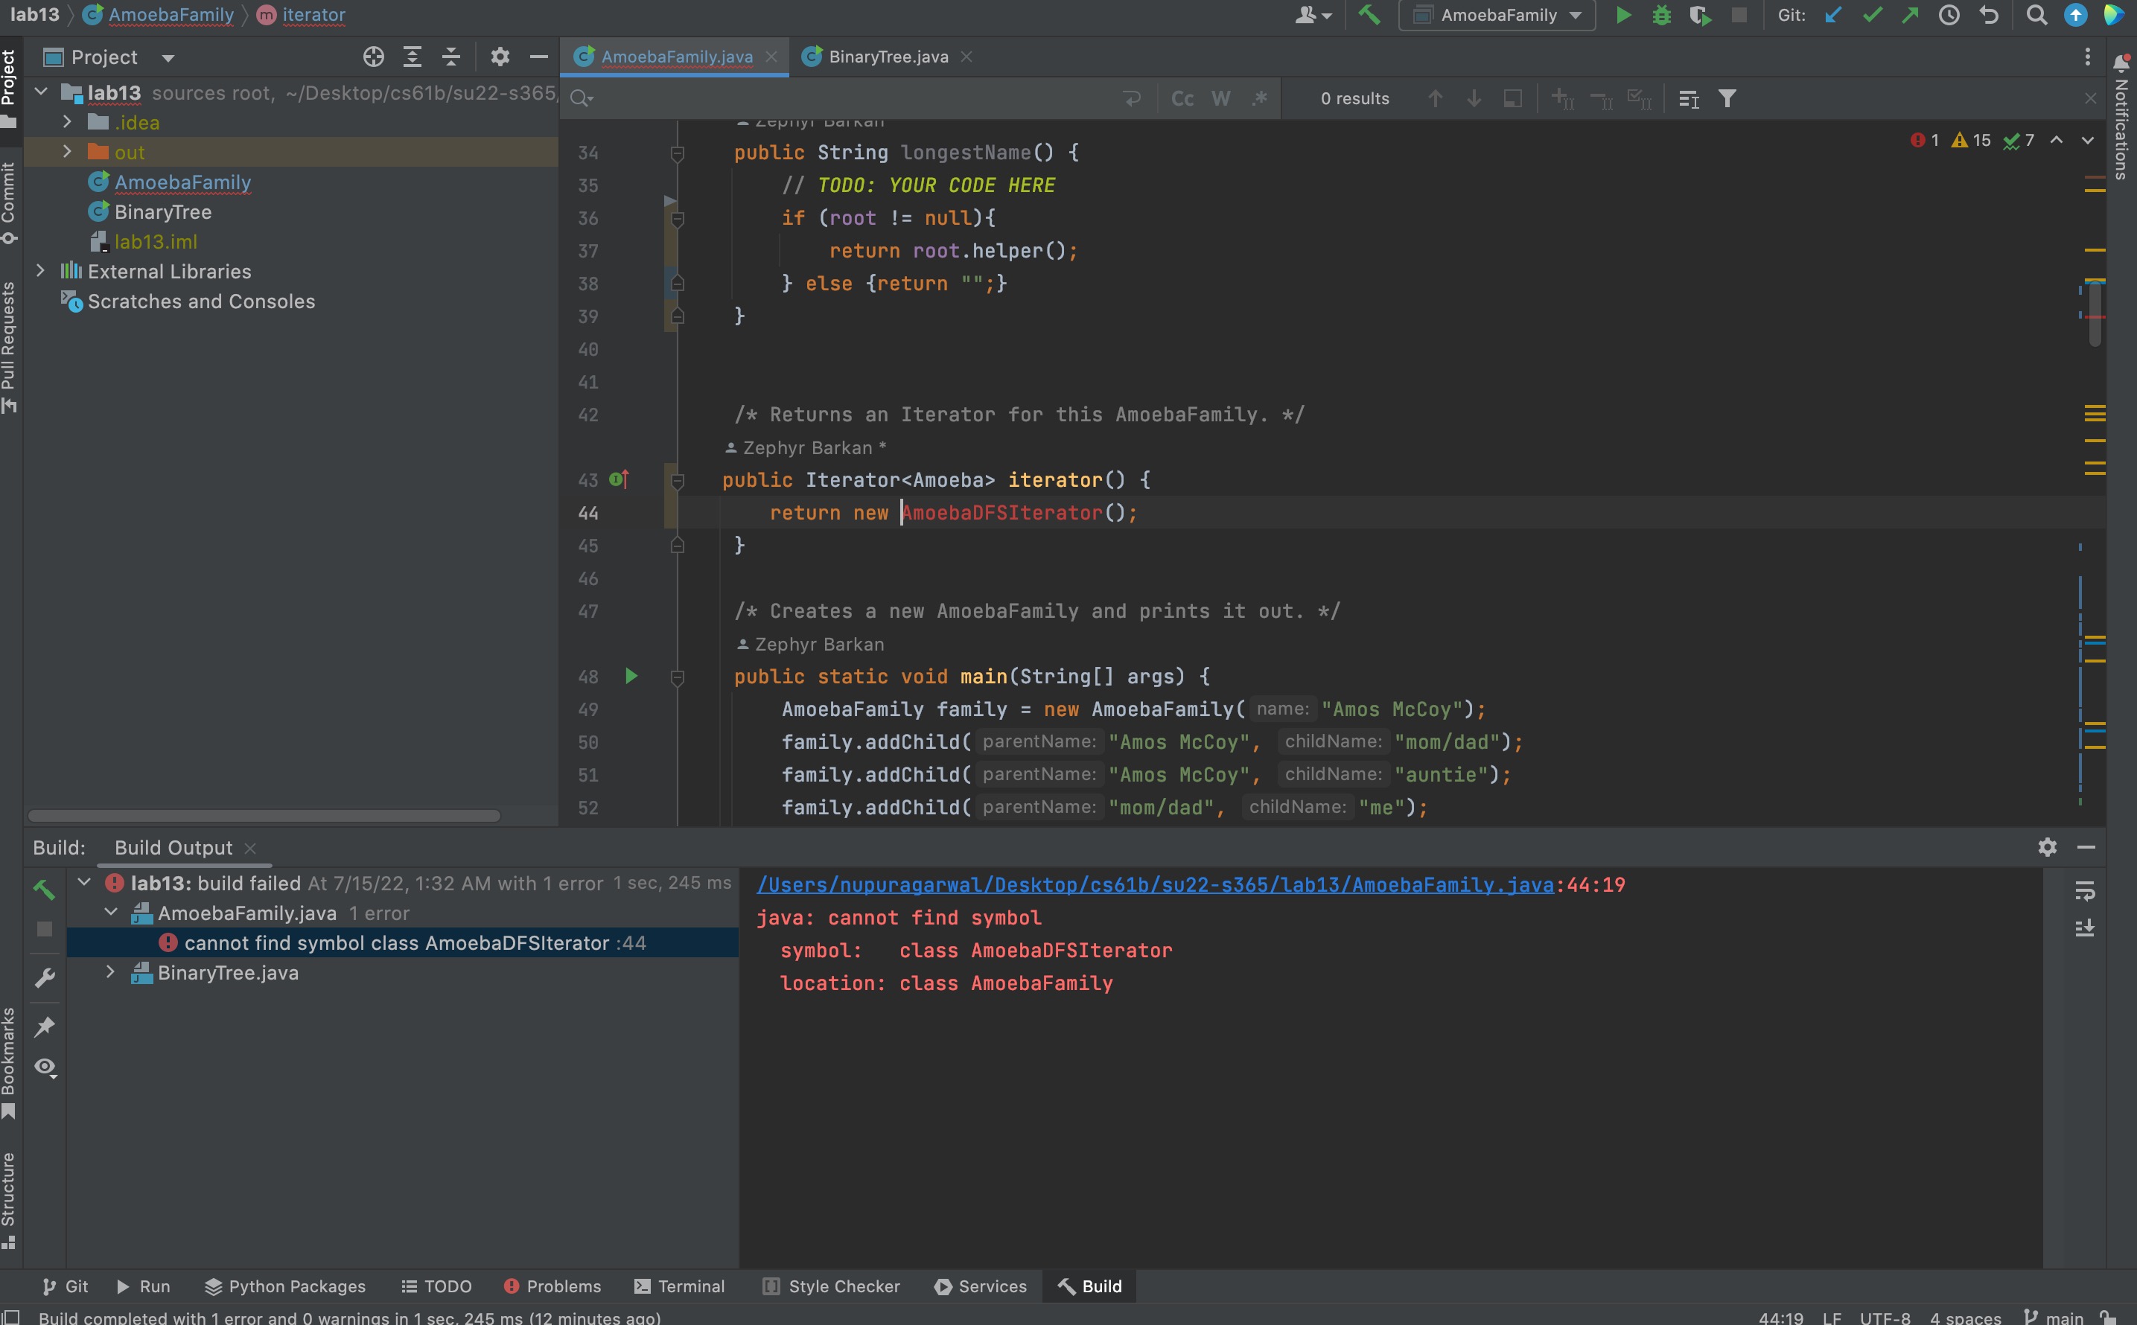Click the green Run button in toolbar
Image resolution: width=2137 pixels, height=1325 pixels.
click(1622, 15)
